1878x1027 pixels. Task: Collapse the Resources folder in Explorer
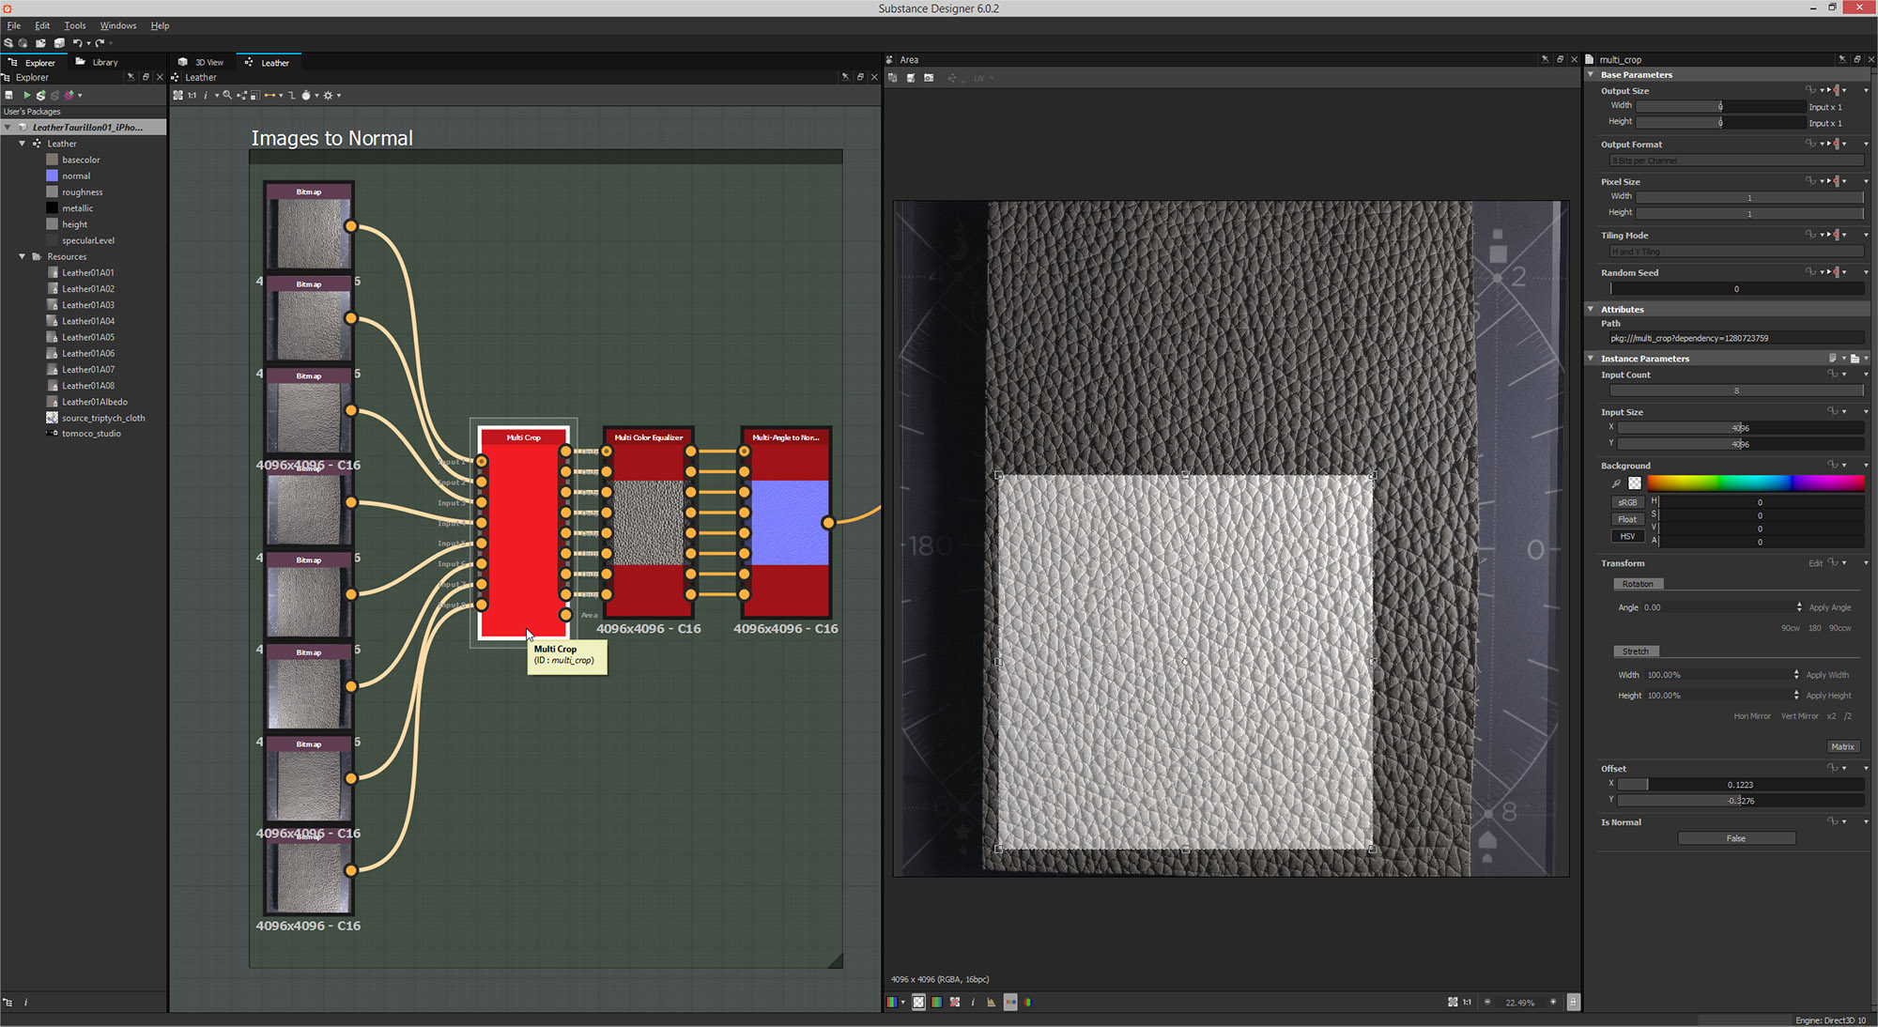(x=23, y=256)
